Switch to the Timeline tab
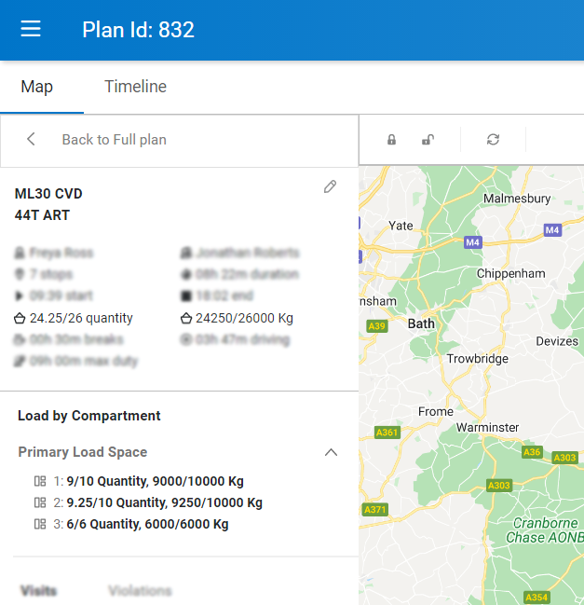The image size is (584, 605). tap(135, 87)
